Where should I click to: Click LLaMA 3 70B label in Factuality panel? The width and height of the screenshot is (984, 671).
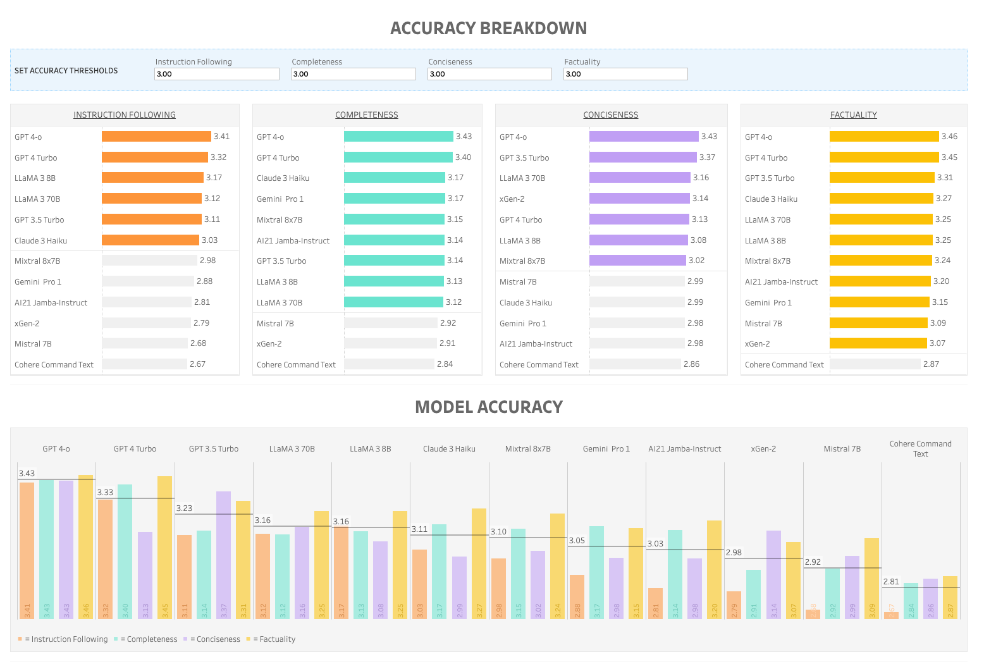768,220
